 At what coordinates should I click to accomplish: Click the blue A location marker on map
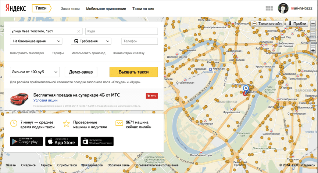(246, 89)
